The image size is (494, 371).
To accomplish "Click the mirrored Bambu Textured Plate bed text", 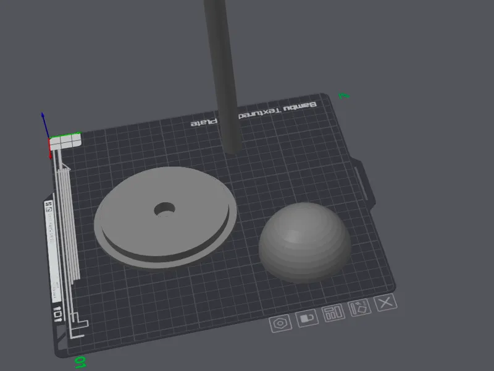I will coord(254,114).
